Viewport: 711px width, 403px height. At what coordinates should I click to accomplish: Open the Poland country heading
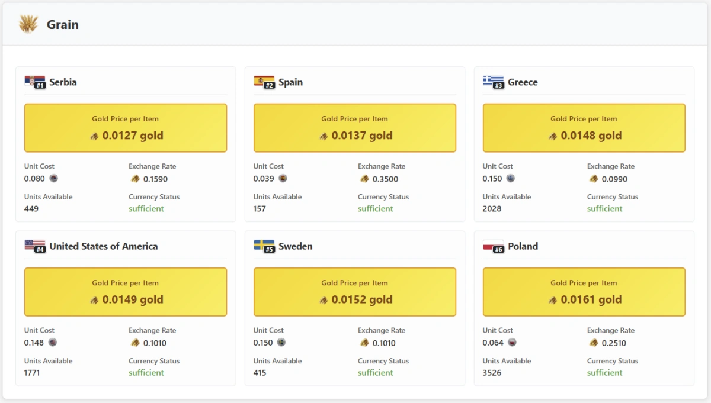523,246
